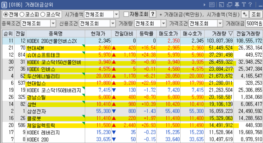Select the 경남스틸 stock name
Image resolution: width=263 pixels, height=143 pixels.
coord(36,97)
